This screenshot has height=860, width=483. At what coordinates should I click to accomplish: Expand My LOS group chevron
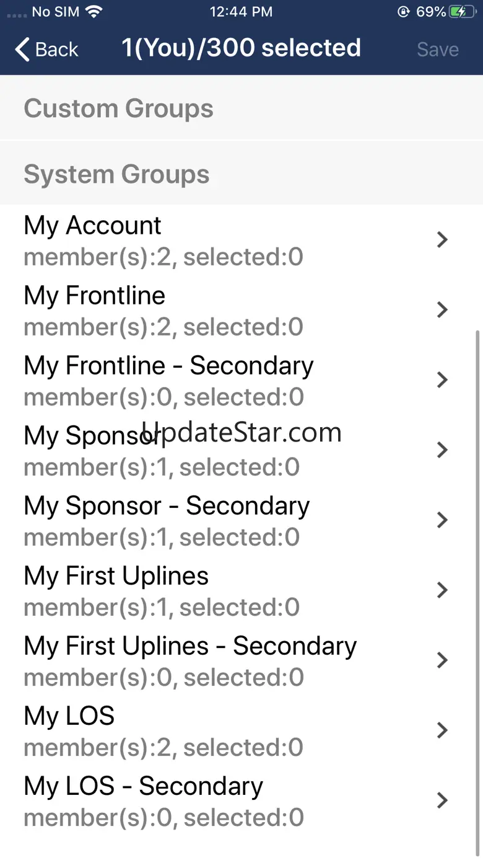click(x=442, y=730)
